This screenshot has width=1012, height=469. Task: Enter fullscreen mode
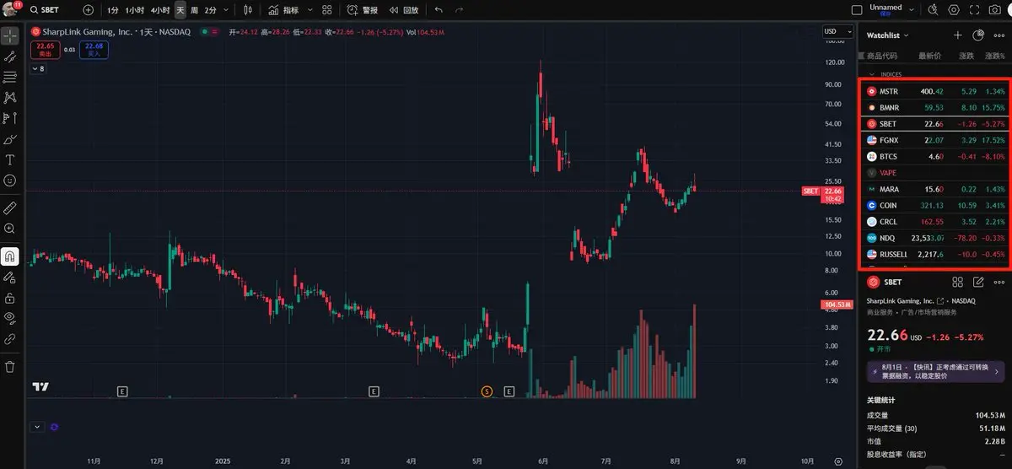point(974,10)
